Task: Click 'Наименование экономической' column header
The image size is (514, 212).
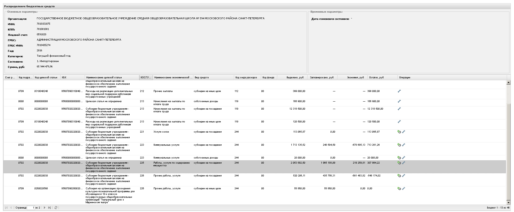Action: pos(173,78)
